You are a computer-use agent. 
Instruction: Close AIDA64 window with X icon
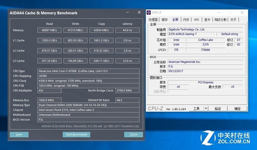[139, 12]
